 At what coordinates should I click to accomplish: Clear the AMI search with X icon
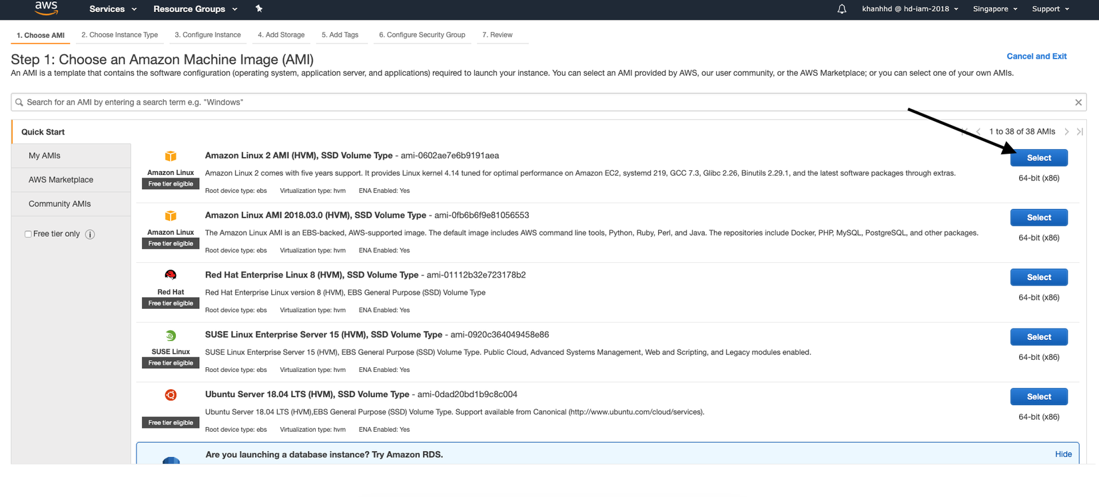(x=1078, y=102)
